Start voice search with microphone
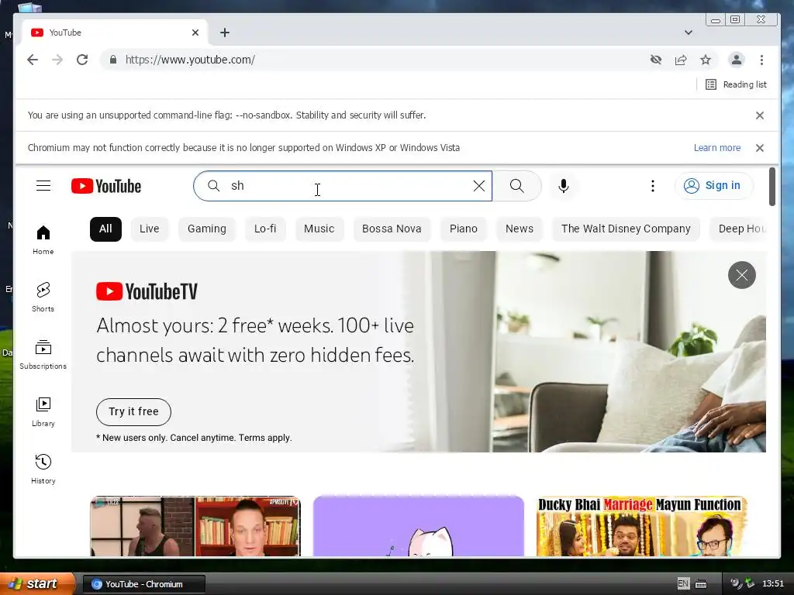The width and height of the screenshot is (794, 595). click(564, 186)
